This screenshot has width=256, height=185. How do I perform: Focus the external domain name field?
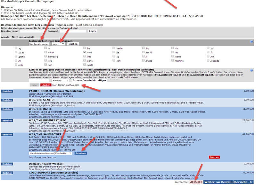[x=39, y=80]
